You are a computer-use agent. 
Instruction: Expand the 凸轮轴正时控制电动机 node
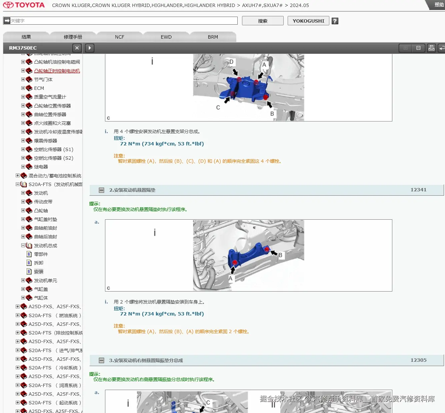coord(23,71)
